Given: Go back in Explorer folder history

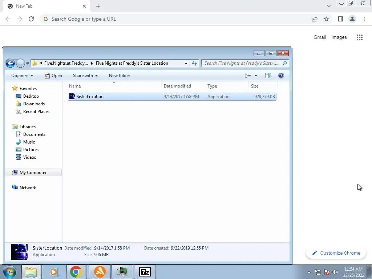Looking at the screenshot, I should click(10, 63).
